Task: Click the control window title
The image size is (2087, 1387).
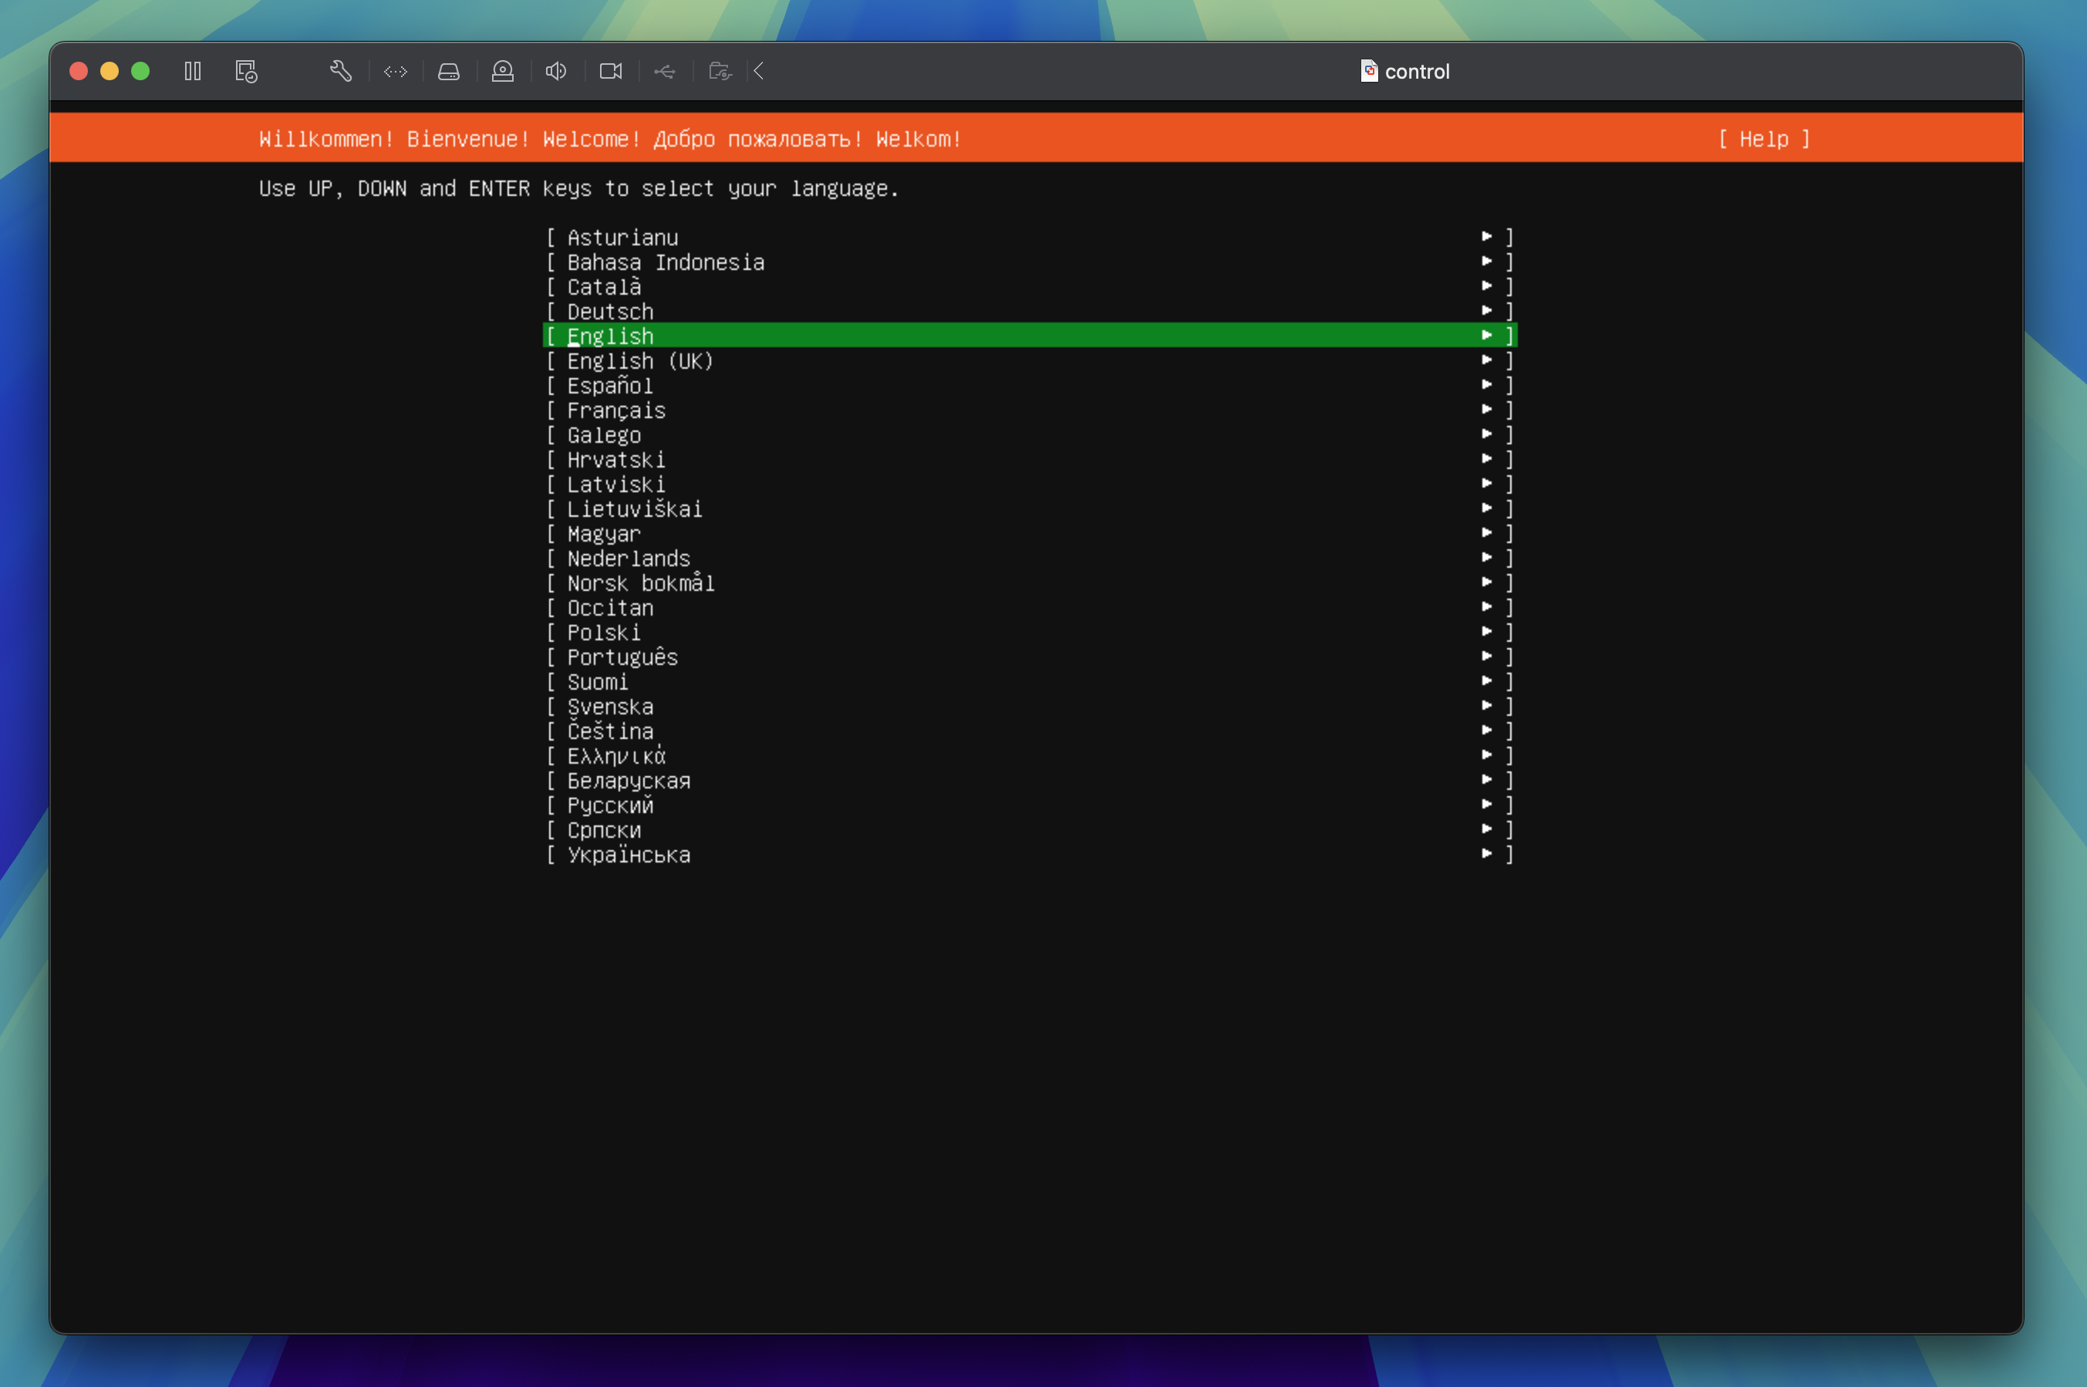Action: click(1416, 71)
